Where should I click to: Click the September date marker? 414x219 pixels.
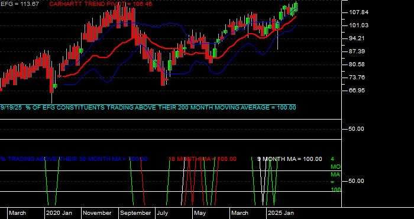135,213
